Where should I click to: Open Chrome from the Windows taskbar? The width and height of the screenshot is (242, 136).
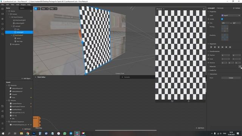point(28,133)
